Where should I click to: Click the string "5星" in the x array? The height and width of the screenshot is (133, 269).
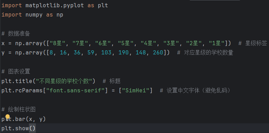pyautogui.click(x=126, y=43)
